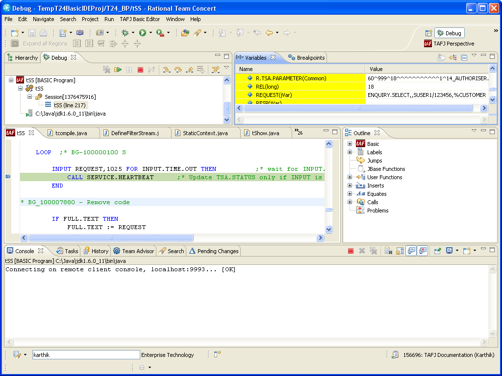Toggle Show Type Names in Variables view
Image resolution: width=502 pixels, height=376 pixels.
pos(441,58)
